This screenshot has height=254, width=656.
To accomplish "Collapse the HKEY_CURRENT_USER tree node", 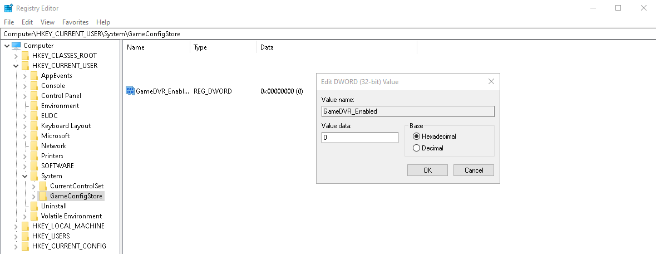I will (16, 66).
